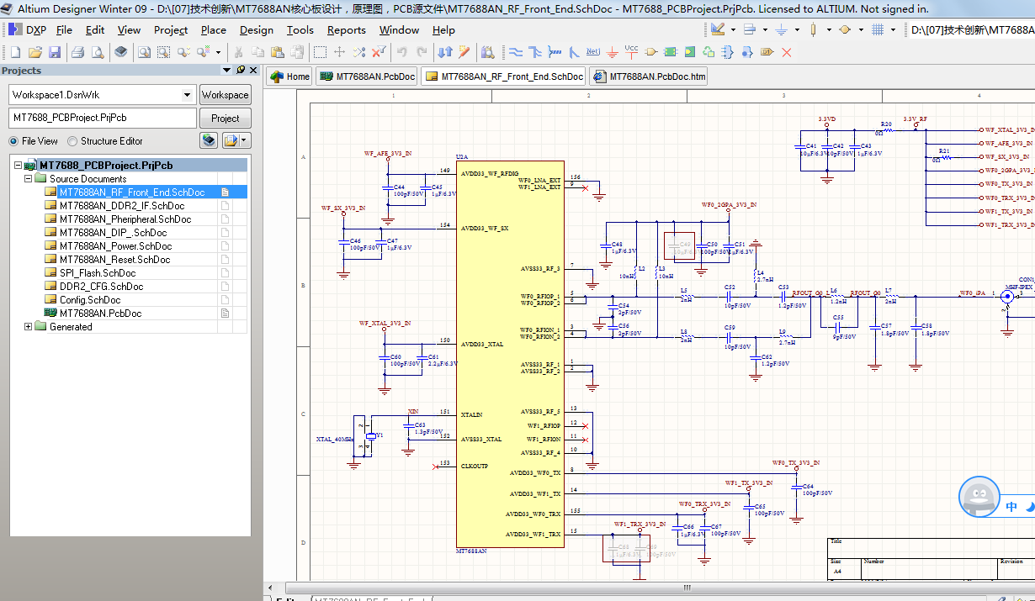Click compile icon button in Projects panel
The height and width of the screenshot is (601, 1035).
click(x=209, y=141)
